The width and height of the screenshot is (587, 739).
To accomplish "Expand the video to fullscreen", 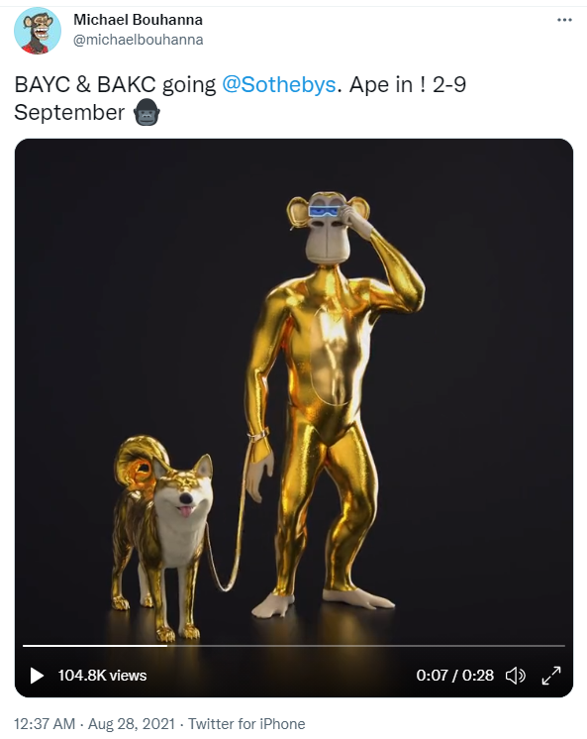I will coord(551,676).
